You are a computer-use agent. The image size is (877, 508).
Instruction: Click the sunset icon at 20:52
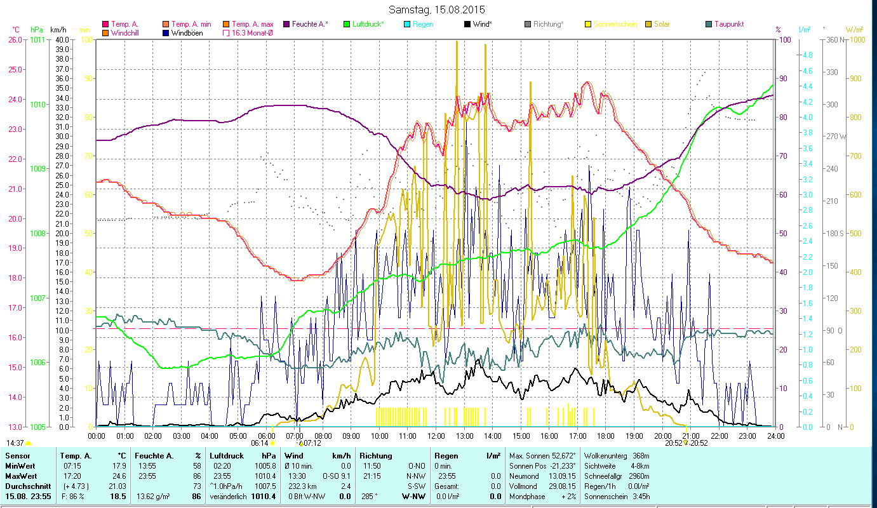pos(685,443)
